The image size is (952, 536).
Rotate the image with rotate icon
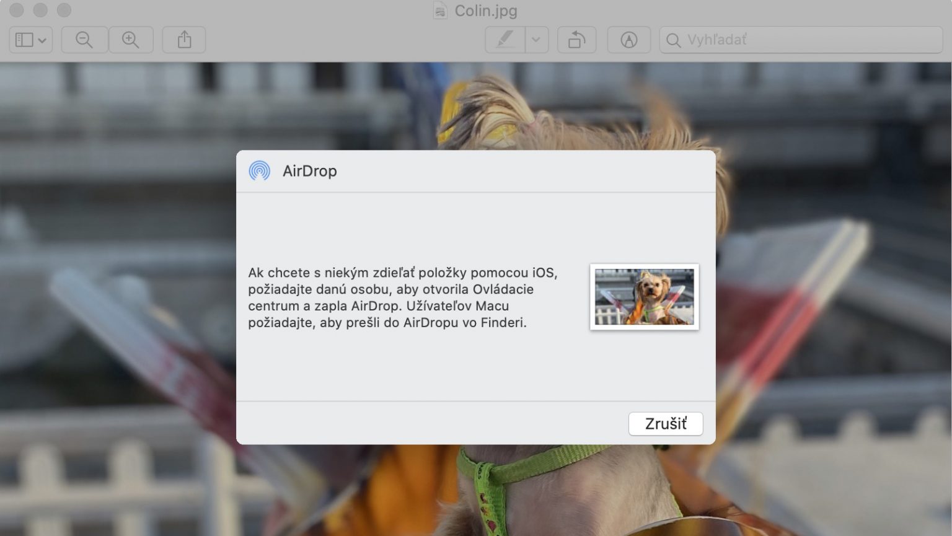point(576,40)
